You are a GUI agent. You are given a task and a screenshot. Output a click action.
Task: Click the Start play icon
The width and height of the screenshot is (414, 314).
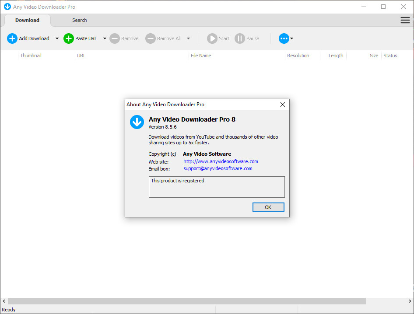(x=212, y=38)
